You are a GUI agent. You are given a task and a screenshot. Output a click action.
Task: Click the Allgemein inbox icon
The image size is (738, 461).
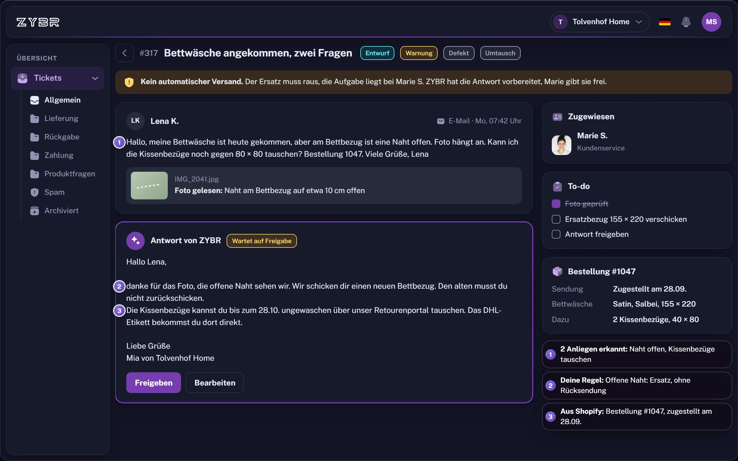point(35,100)
